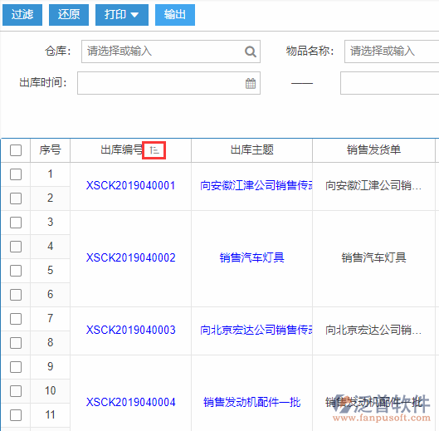Click the 输出 export button
Screen dimensions: 439x431
click(x=175, y=15)
